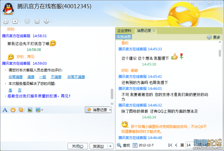Open dropdown arrow on 消息记录 button

click(110, 110)
